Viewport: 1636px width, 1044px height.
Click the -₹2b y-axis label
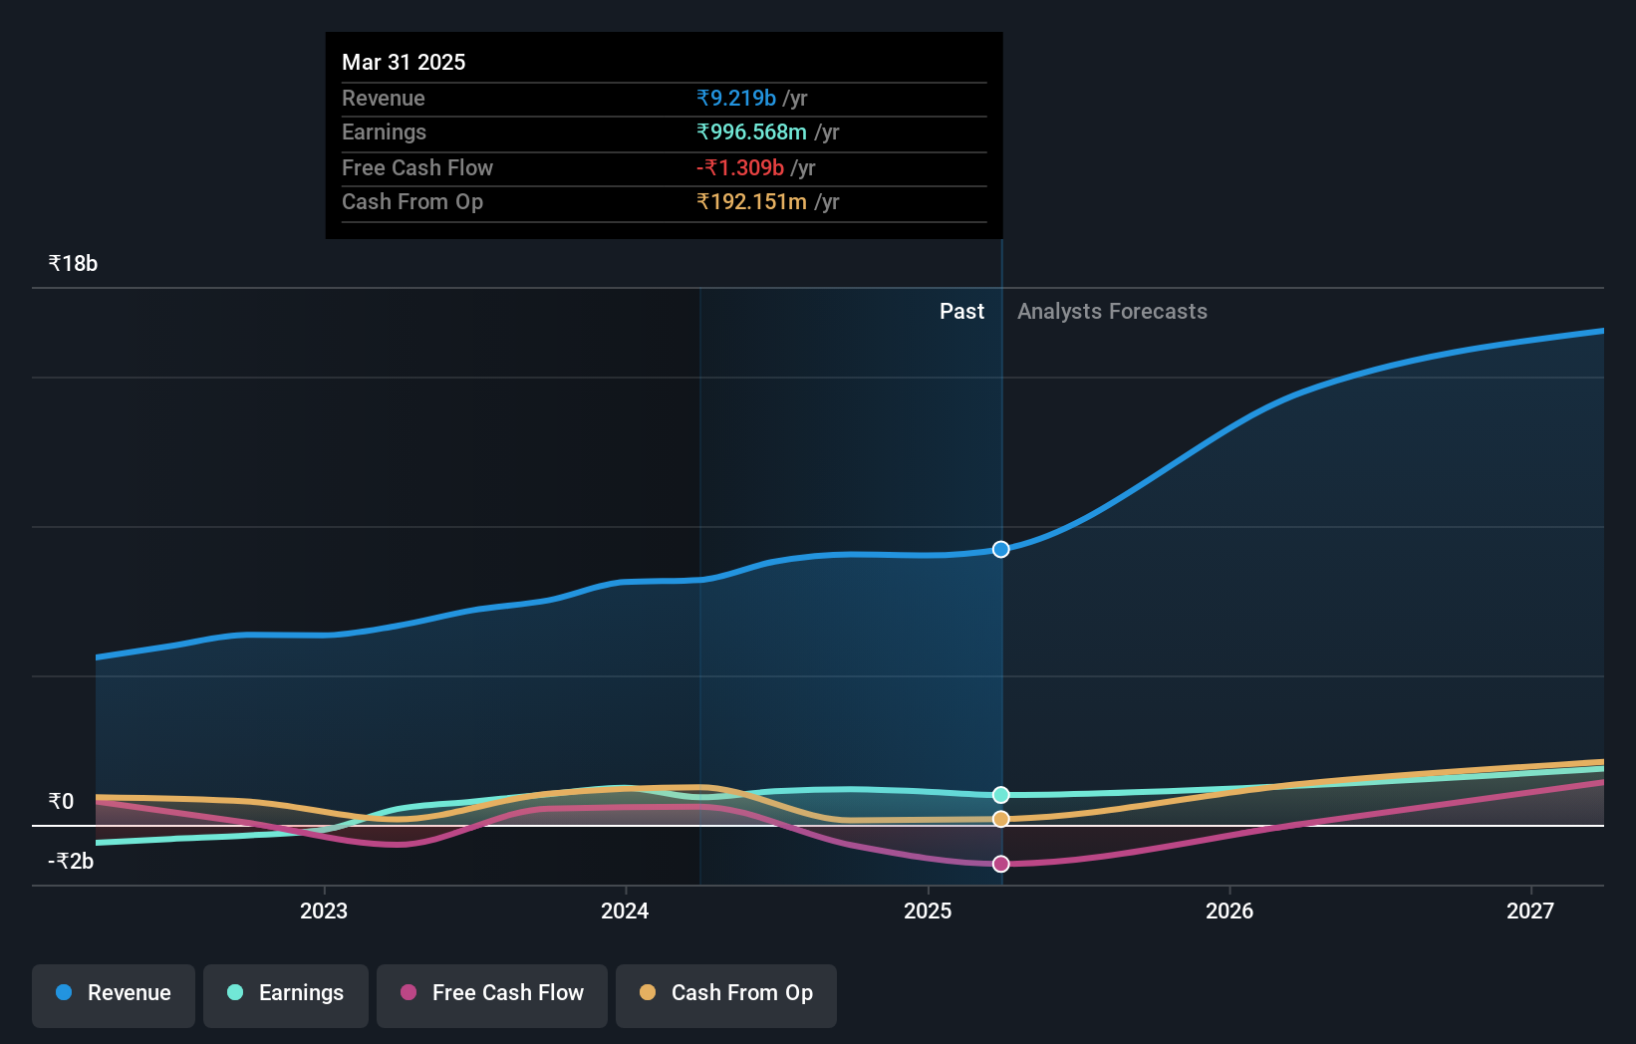[x=71, y=861]
